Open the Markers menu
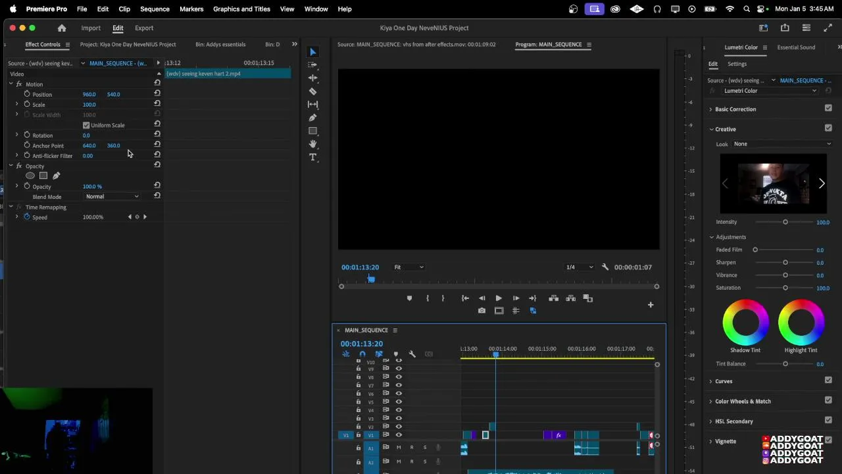This screenshot has width=842, height=474. tap(191, 9)
